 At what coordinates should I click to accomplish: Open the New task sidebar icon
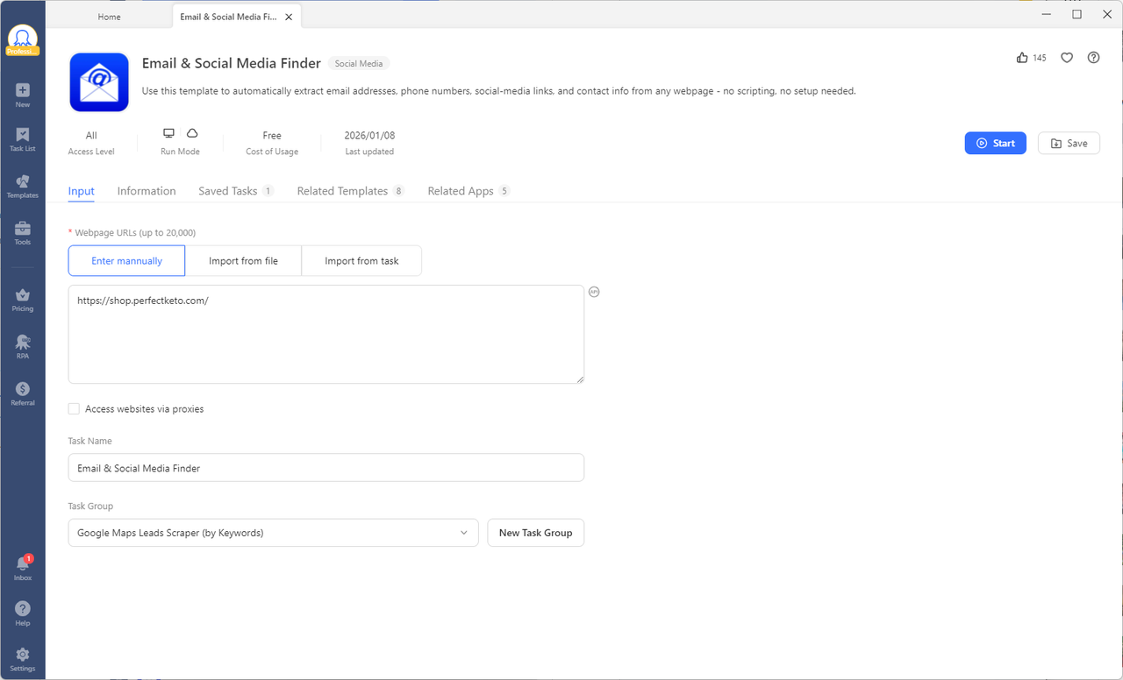click(x=23, y=91)
